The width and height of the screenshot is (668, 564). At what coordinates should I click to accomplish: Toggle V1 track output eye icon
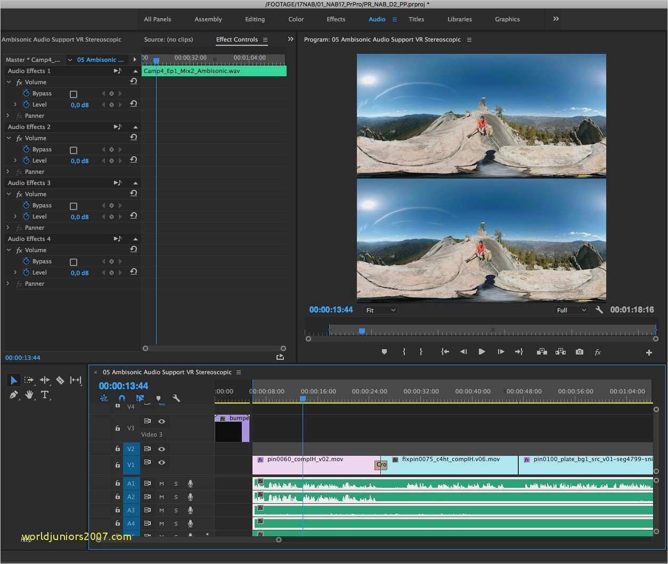point(161,462)
